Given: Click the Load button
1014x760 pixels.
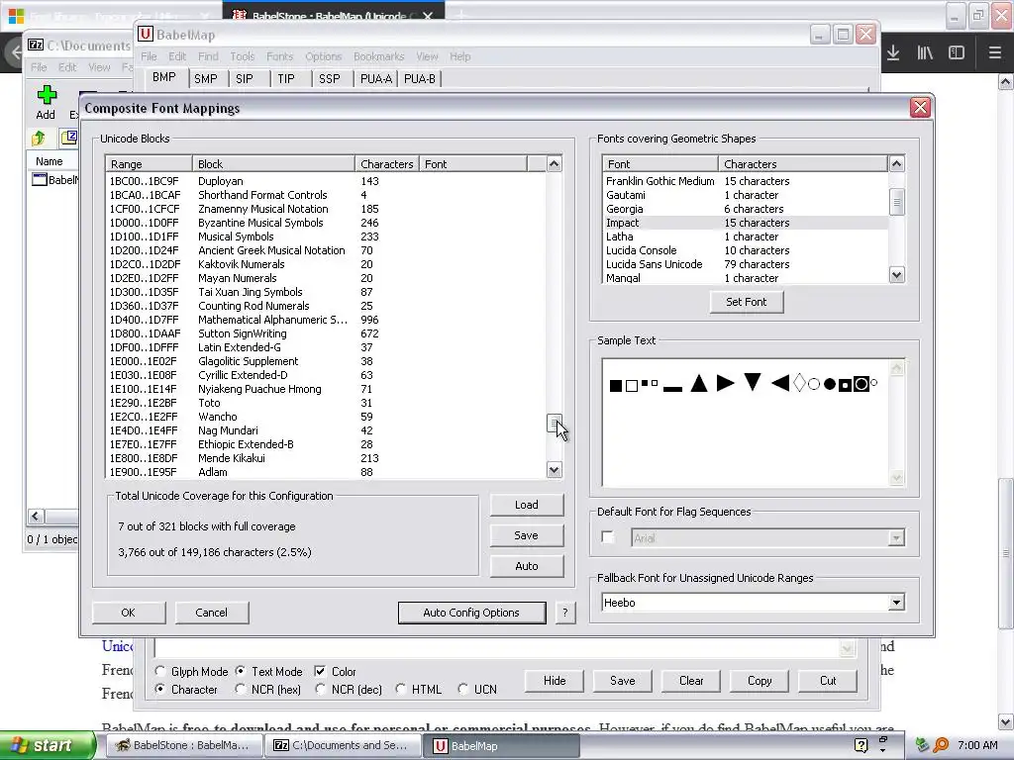Looking at the screenshot, I should pos(527,505).
